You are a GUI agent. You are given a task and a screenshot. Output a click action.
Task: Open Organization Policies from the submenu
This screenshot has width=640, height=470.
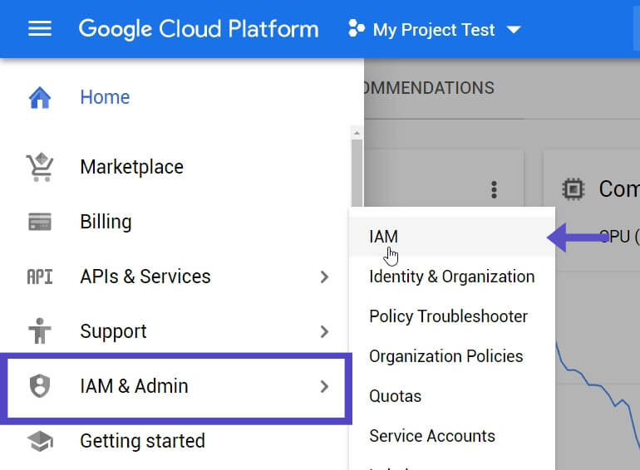pos(452,356)
